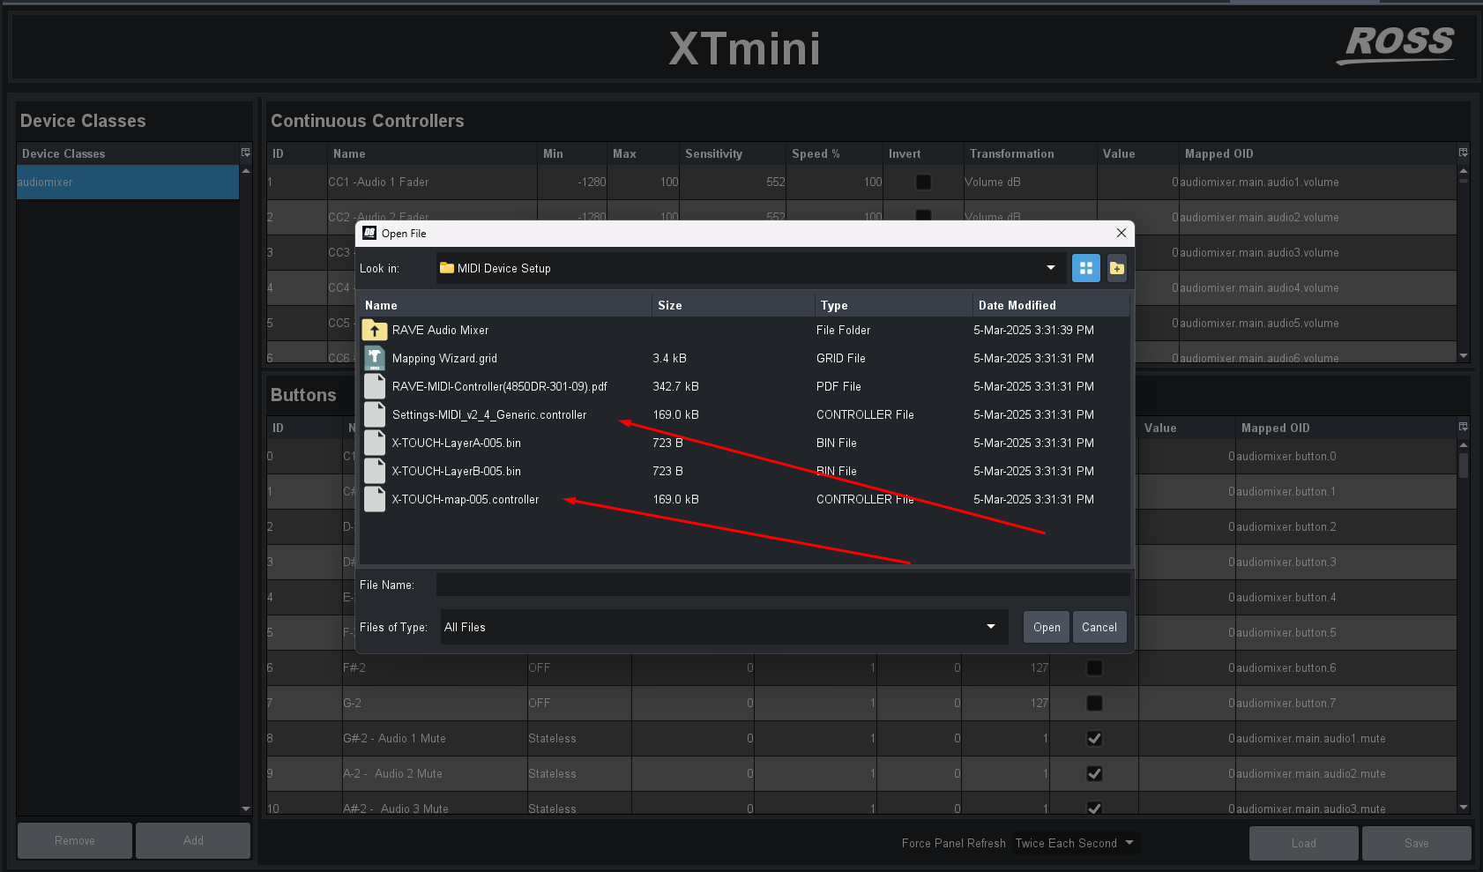The image size is (1483, 872).
Task: Click the Add device class button
Action: tap(193, 840)
